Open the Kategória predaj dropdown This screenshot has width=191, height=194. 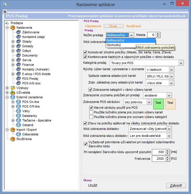181,63
